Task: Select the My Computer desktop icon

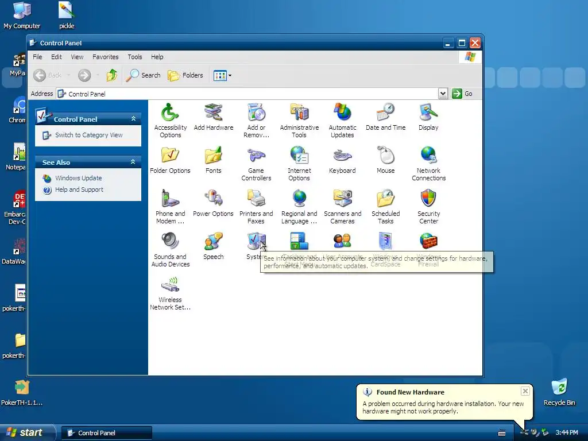Action: 22,16
